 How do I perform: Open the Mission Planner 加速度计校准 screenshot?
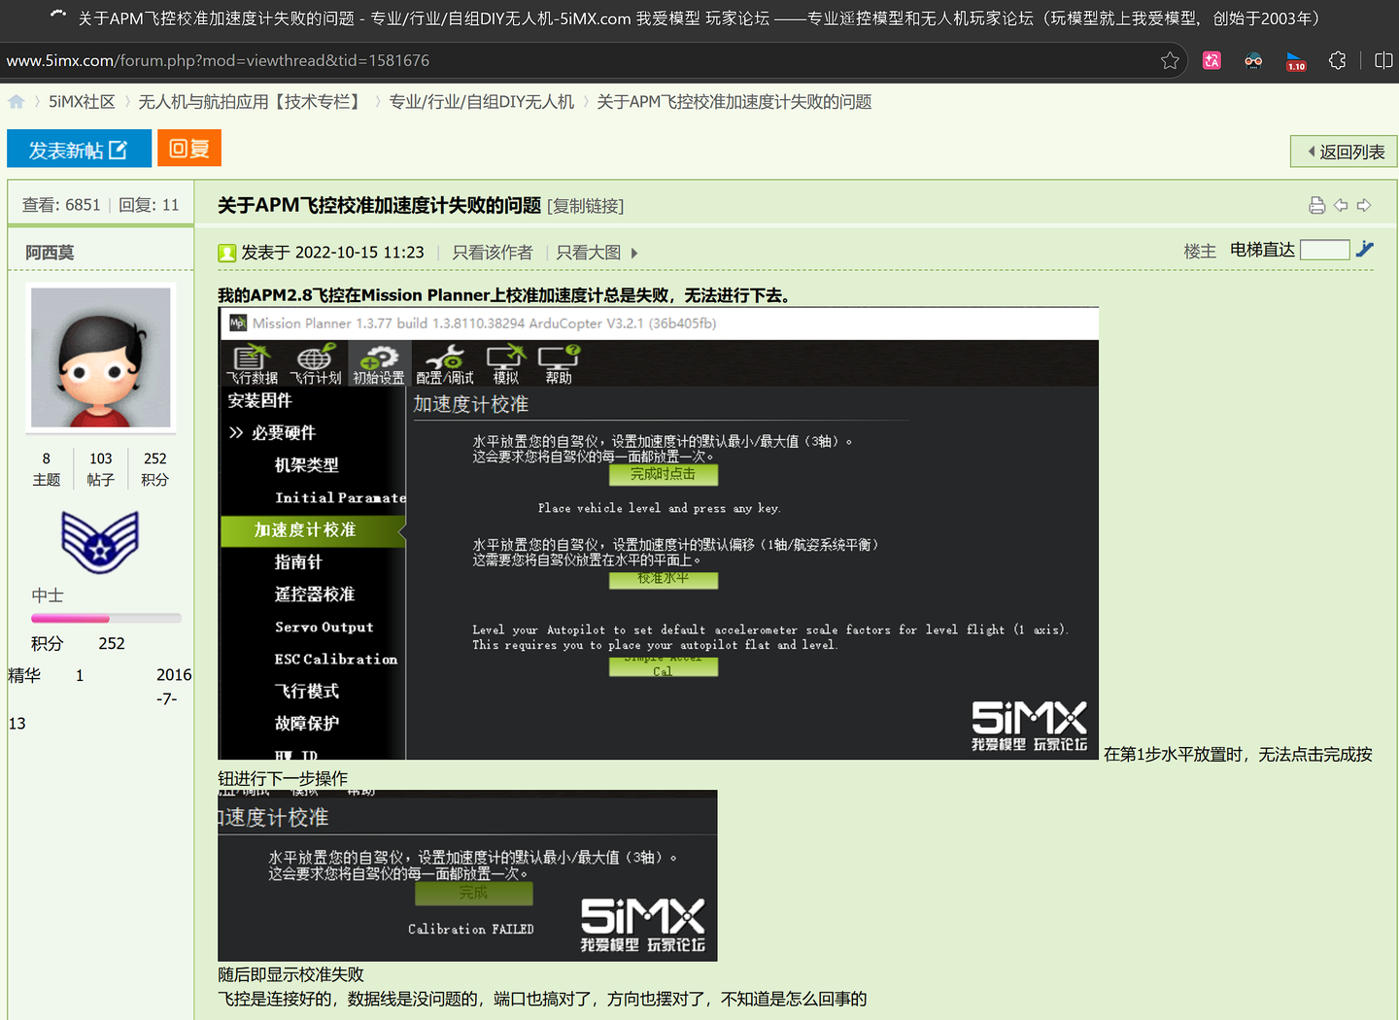(658, 533)
